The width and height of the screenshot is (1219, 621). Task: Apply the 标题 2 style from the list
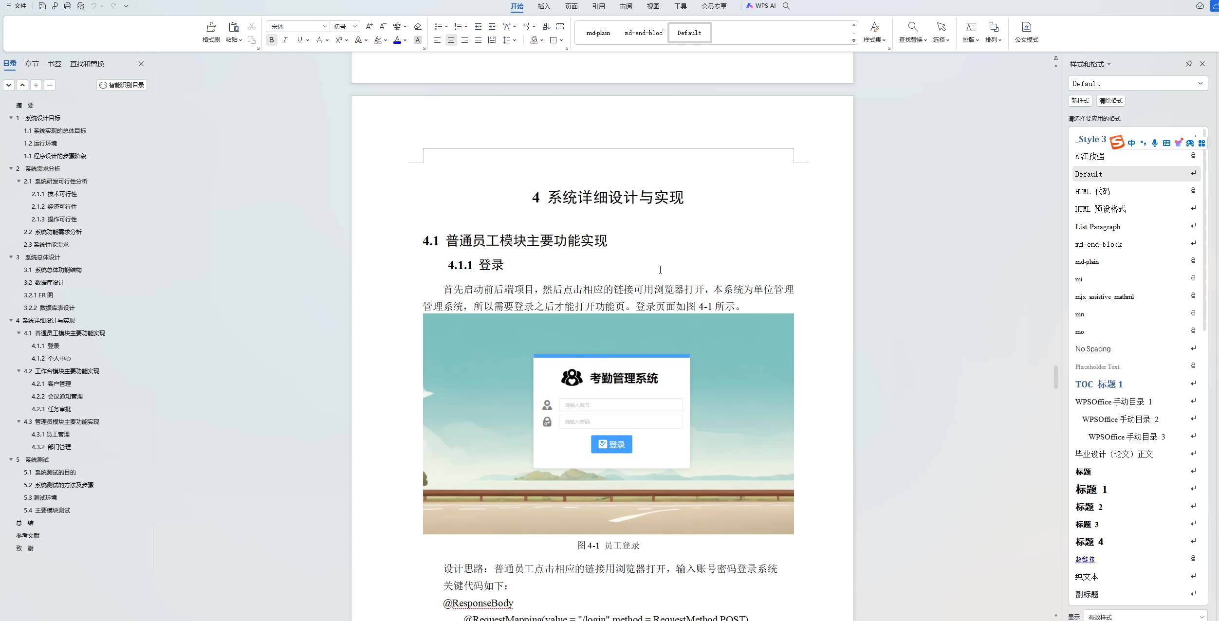click(x=1089, y=507)
